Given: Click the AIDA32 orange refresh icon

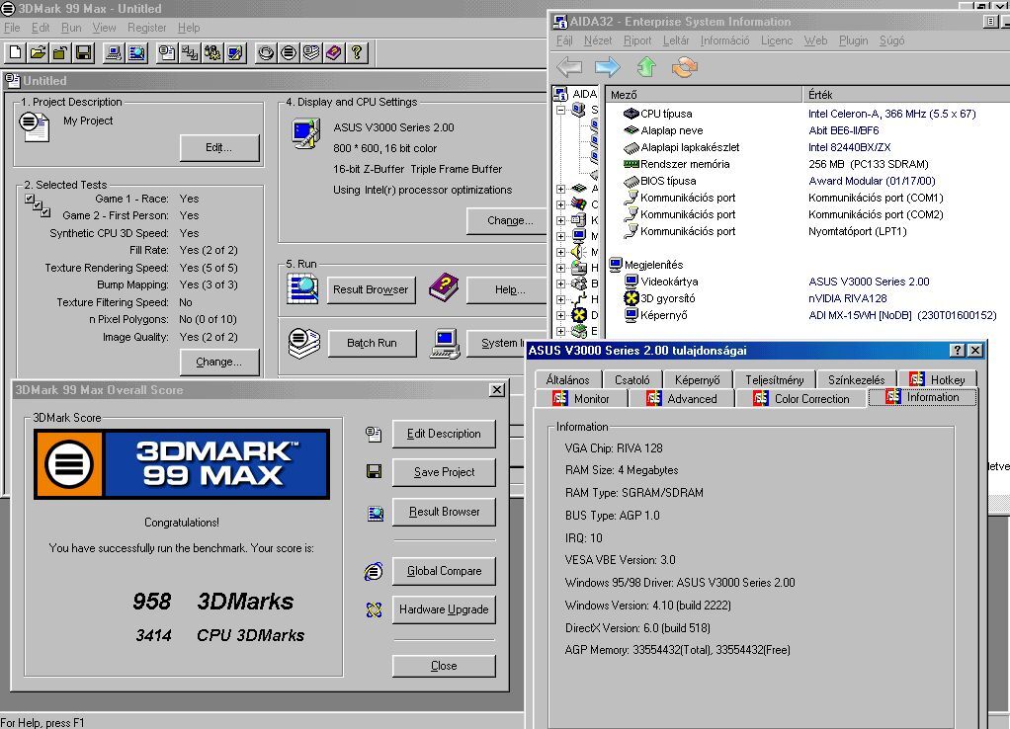Looking at the screenshot, I should pos(684,66).
